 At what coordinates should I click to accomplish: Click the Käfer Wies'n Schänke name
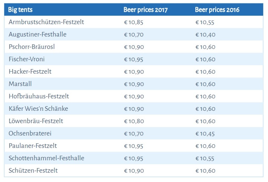pyautogui.click(x=38, y=108)
